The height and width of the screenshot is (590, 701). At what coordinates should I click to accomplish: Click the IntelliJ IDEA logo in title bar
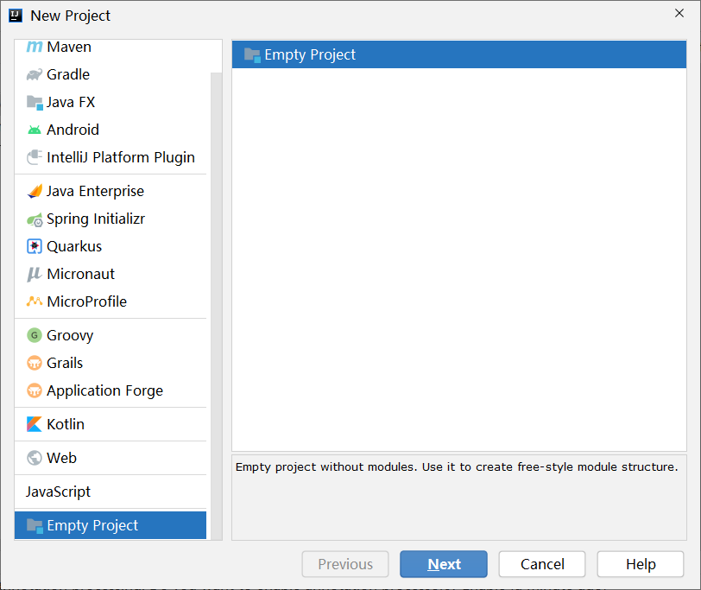click(16, 16)
